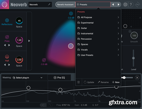This screenshot has width=142, height=109.
Task: Delete preset with trash icon
Action: point(78,82)
